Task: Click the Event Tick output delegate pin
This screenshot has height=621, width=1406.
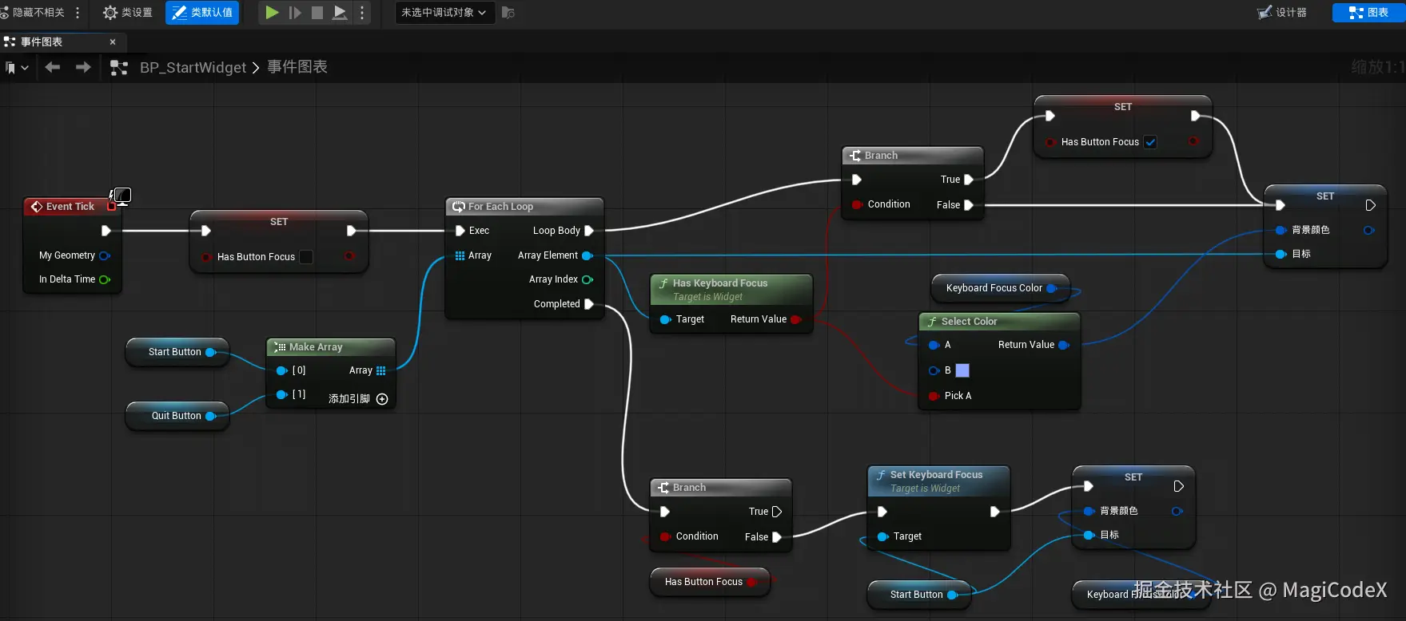Action: [x=112, y=207]
